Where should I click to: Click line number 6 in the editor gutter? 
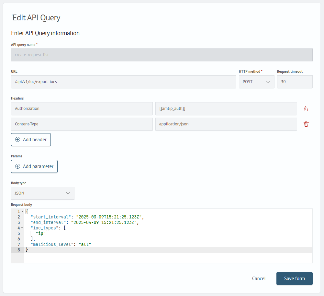tap(18, 239)
